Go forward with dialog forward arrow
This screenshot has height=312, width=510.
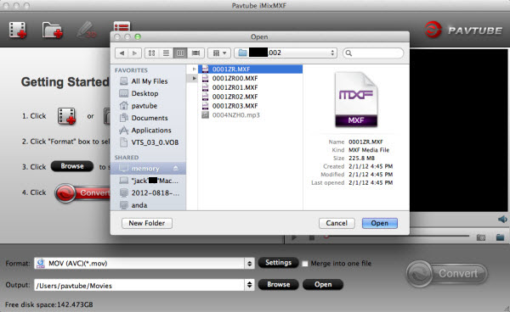pyautogui.click(x=134, y=53)
